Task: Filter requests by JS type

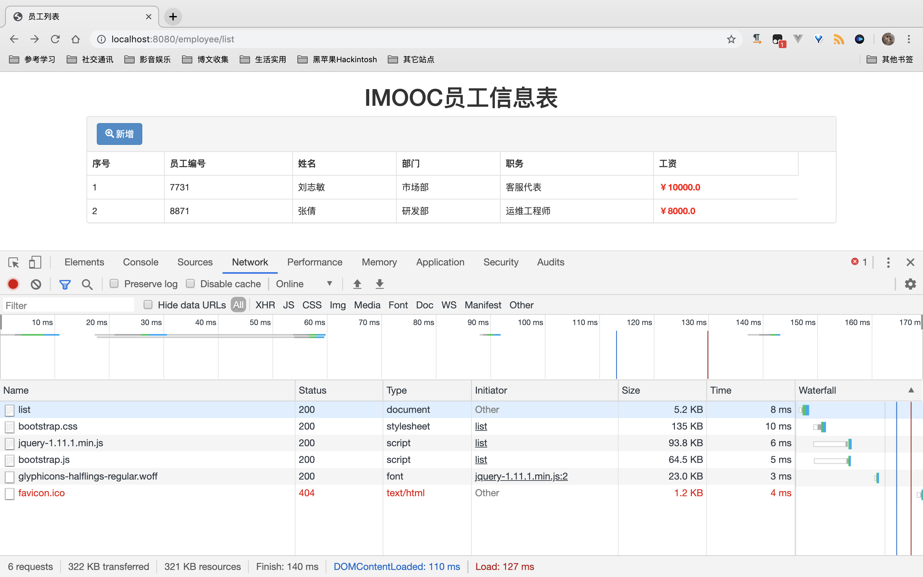Action: (288, 305)
